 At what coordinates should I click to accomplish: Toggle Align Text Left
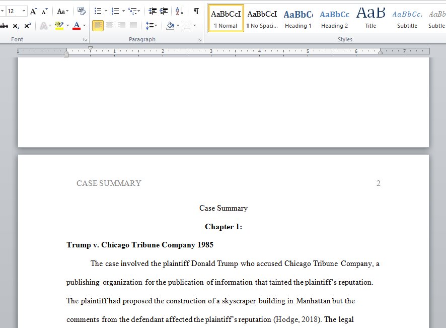pyautogui.click(x=98, y=26)
